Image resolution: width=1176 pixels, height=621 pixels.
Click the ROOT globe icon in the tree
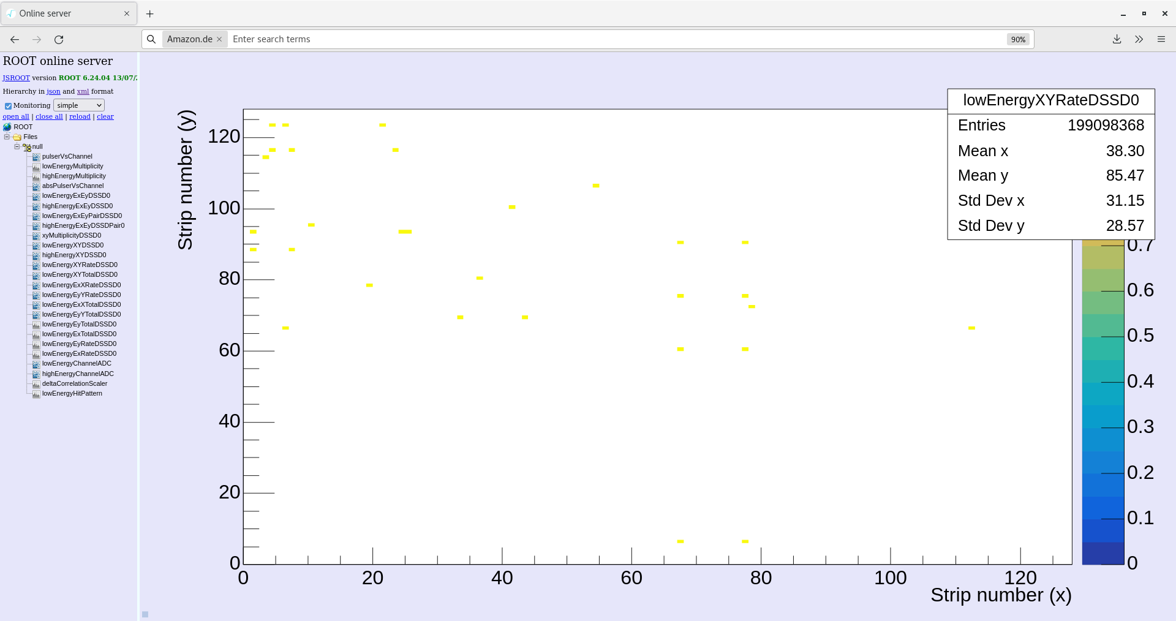pos(7,127)
